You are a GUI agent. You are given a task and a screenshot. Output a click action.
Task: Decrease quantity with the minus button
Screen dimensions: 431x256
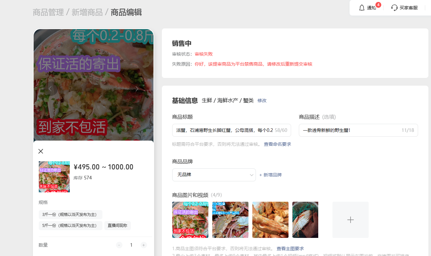(x=119, y=245)
